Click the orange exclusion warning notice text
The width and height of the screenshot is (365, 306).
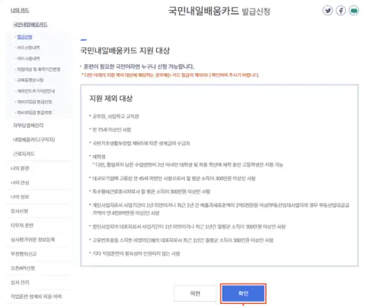pos(170,75)
